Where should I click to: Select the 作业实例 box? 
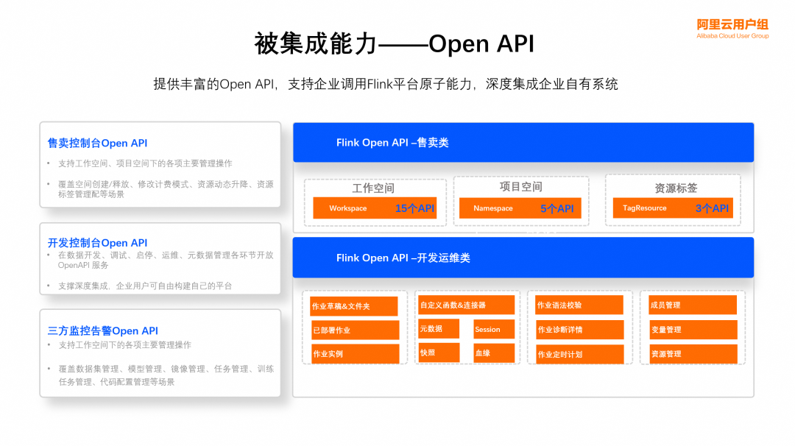[x=355, y=354]
